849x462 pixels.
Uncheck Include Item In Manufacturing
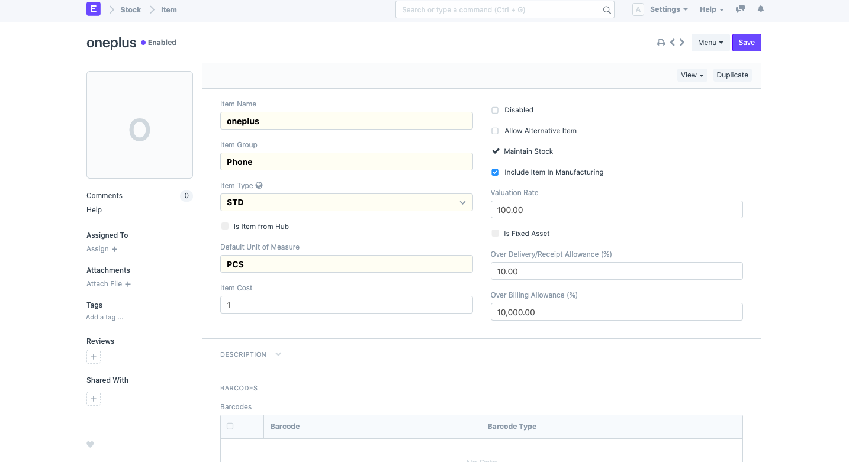[495, 172]
